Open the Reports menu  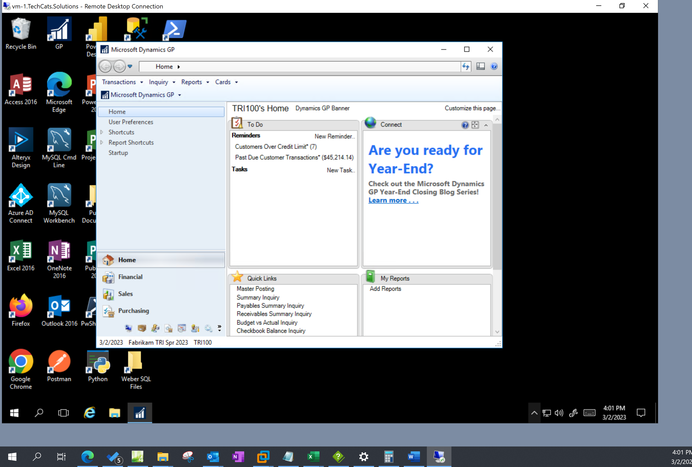195,82
